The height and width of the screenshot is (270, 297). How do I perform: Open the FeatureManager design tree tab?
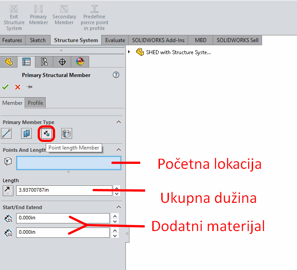[9, 61]
